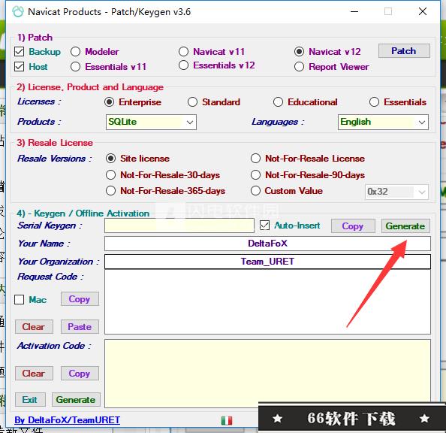
Task: Clear the Activation Code
Action: tap(34, 373)
